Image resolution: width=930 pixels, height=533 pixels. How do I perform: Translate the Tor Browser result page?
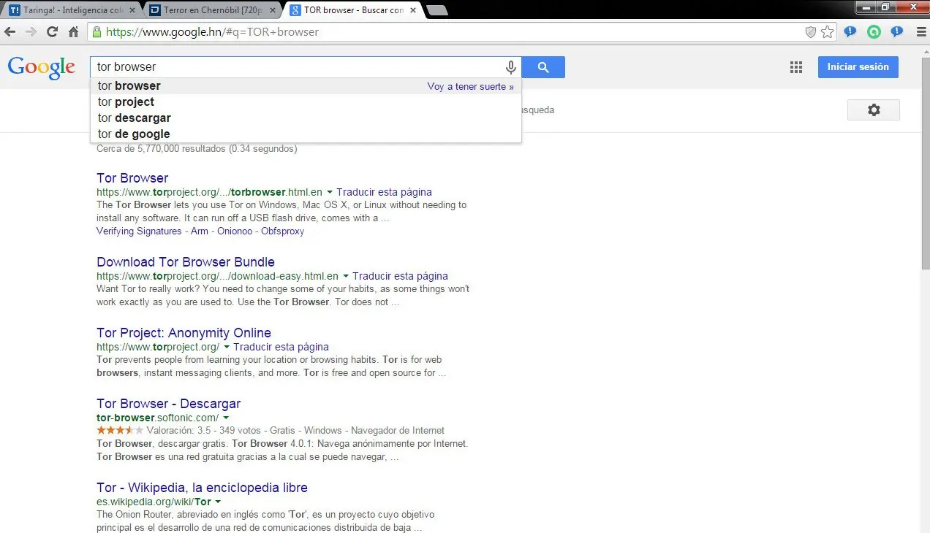tap(384, 193)
